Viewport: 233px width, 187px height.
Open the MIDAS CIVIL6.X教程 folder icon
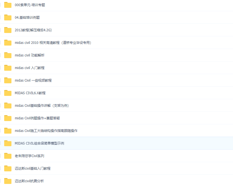tap(8, 93)
